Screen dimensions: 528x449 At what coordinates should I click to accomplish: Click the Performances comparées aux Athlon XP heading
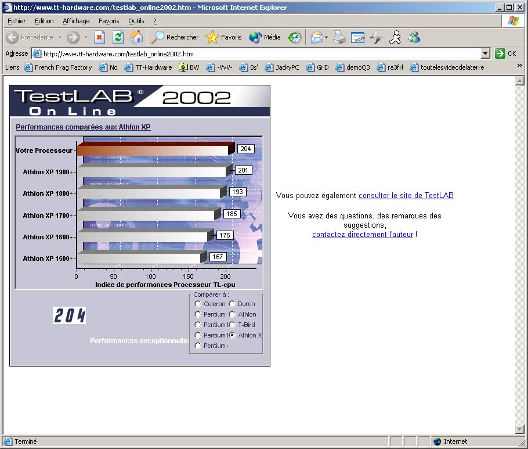pos(83,127)
